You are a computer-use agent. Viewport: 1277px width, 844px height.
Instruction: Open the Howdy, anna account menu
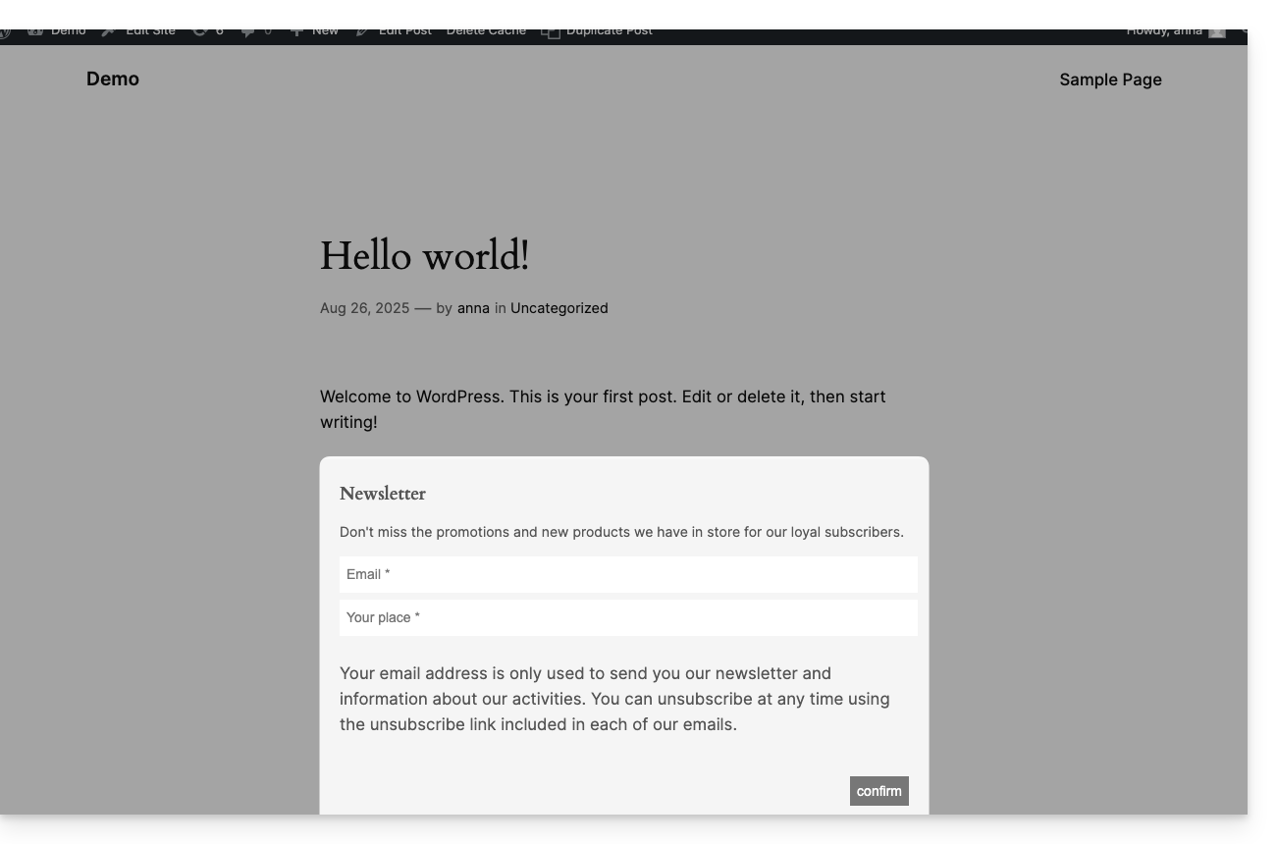click(x=1163, y=31)
